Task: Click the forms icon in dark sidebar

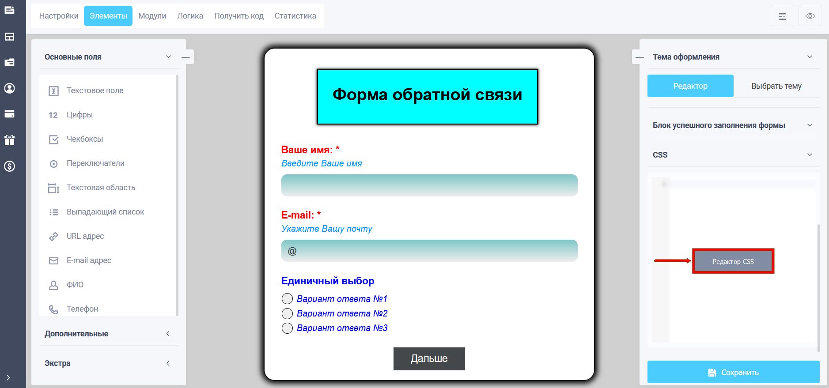Action: click(x=9, y=10)
